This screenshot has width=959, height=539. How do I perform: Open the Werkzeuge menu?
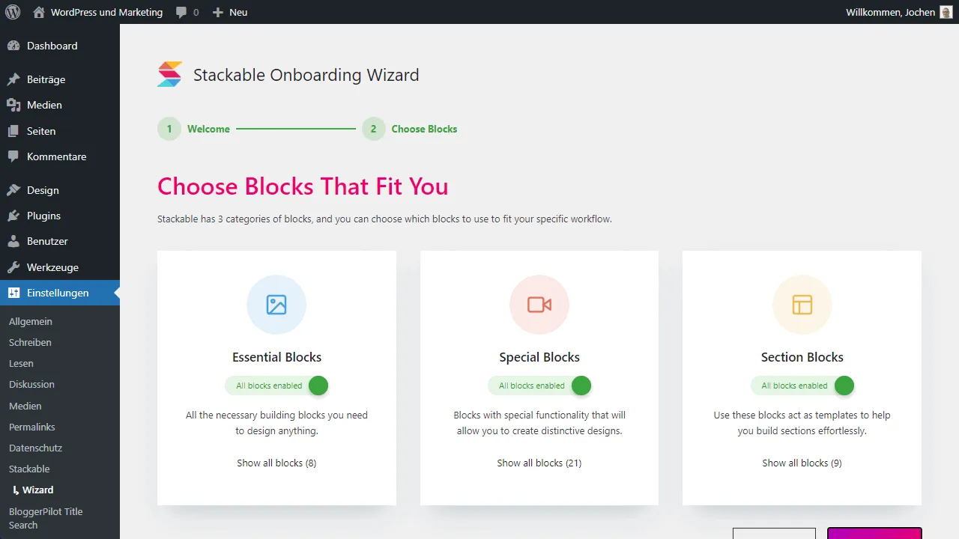point(60,267)
